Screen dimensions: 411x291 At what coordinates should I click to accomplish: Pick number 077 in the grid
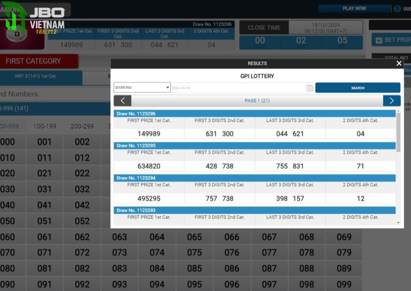269,252
